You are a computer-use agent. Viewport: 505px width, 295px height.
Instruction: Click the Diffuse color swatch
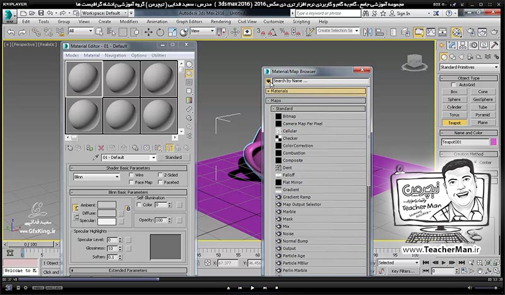pyautogui.click(x=107, y=213)
